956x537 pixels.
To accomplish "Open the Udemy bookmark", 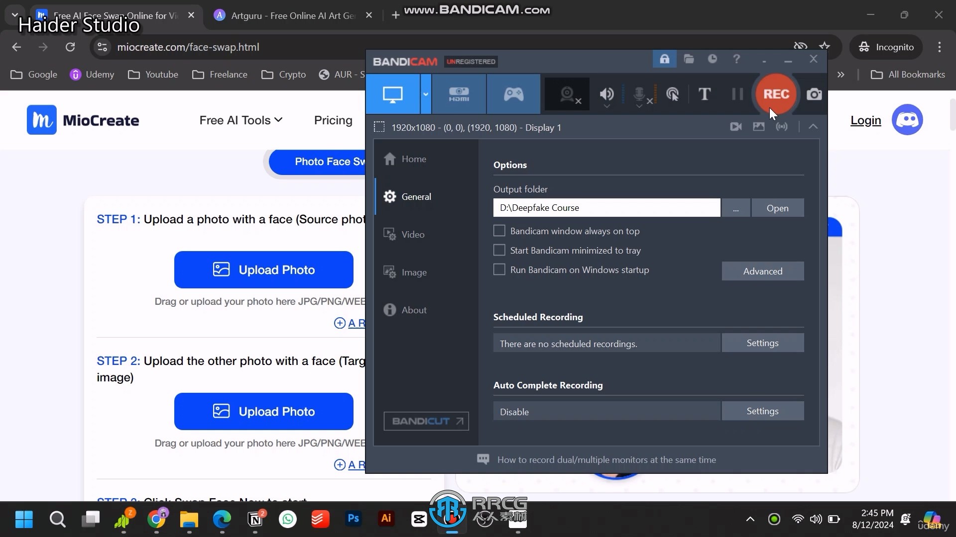I will point(92,75).
